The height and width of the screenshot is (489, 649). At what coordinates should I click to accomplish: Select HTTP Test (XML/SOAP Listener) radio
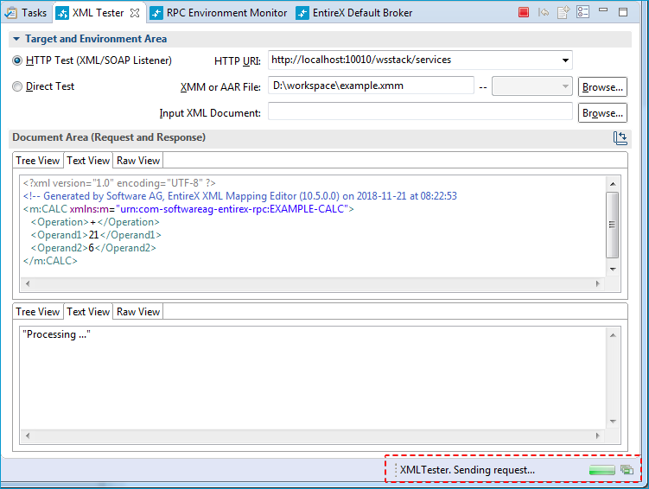[x=17, y=60]
